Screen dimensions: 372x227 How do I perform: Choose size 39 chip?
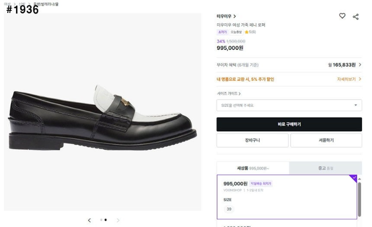point(229,209)
